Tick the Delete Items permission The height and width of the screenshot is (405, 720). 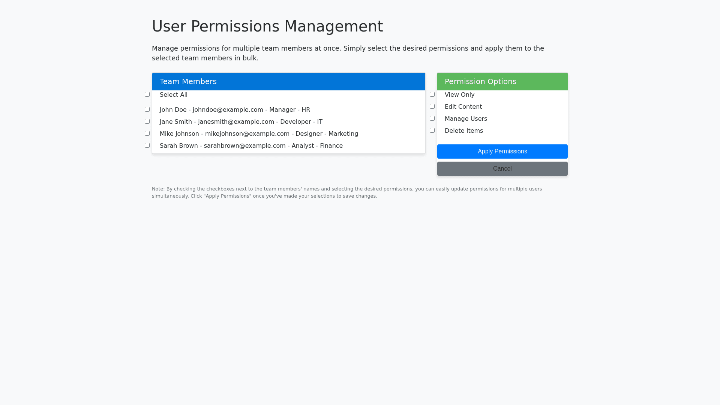pyautogui.click(x=432, y=130)
